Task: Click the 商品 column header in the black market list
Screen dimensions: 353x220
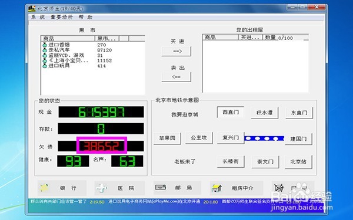Action: 68,38
